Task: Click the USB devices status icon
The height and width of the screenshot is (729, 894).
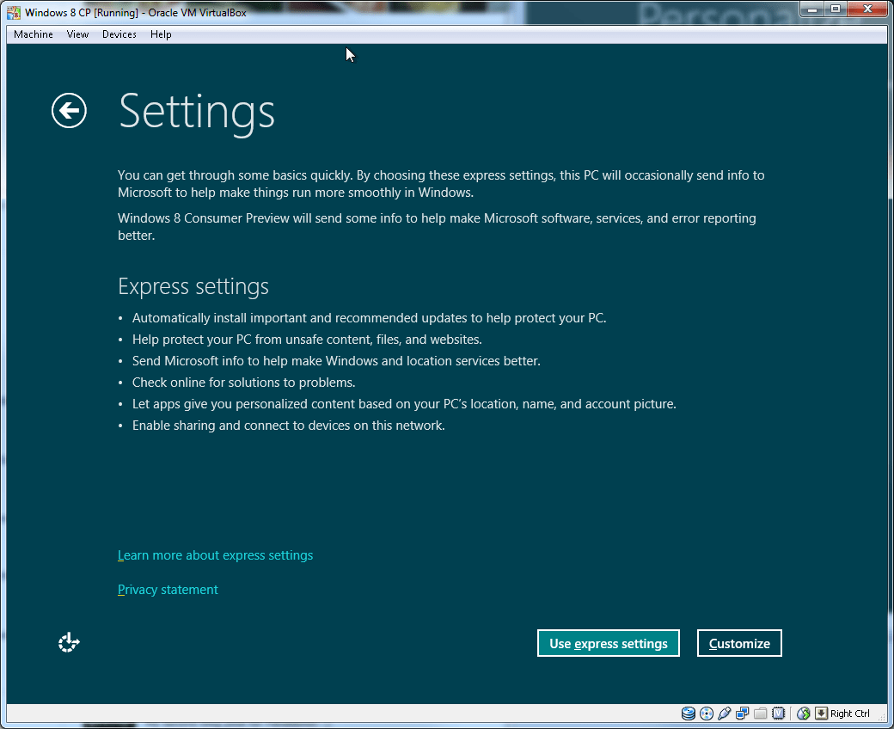Action: (x=724, y=714)
